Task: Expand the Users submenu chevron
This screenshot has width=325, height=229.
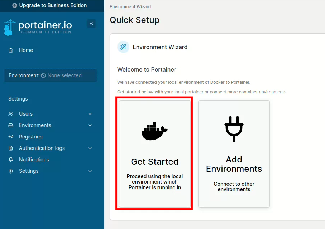Action: coord(90,114)
